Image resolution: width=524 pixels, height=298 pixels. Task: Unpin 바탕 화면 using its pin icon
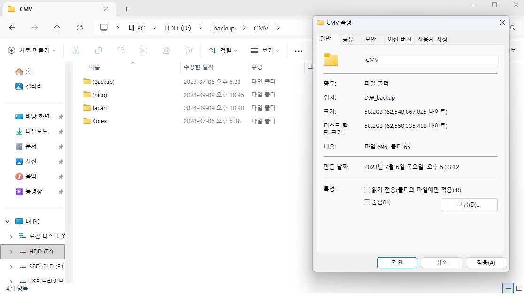pyautogui.click(x=61, y=117)
